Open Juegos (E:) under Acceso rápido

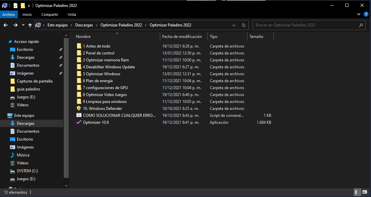(26, 97)
